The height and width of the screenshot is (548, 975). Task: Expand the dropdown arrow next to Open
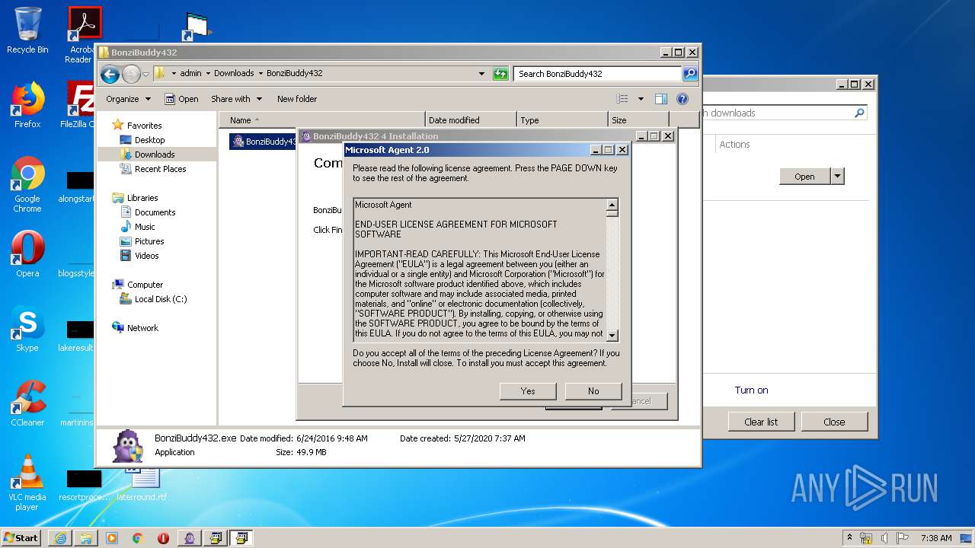click(x=837, y=177)
